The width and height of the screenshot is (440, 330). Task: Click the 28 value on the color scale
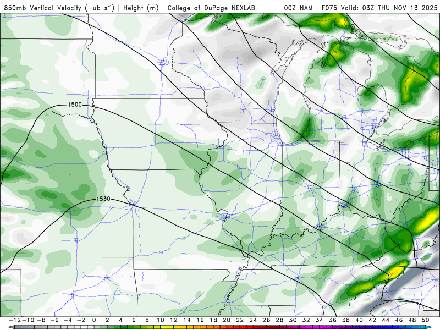pos(279,320)
